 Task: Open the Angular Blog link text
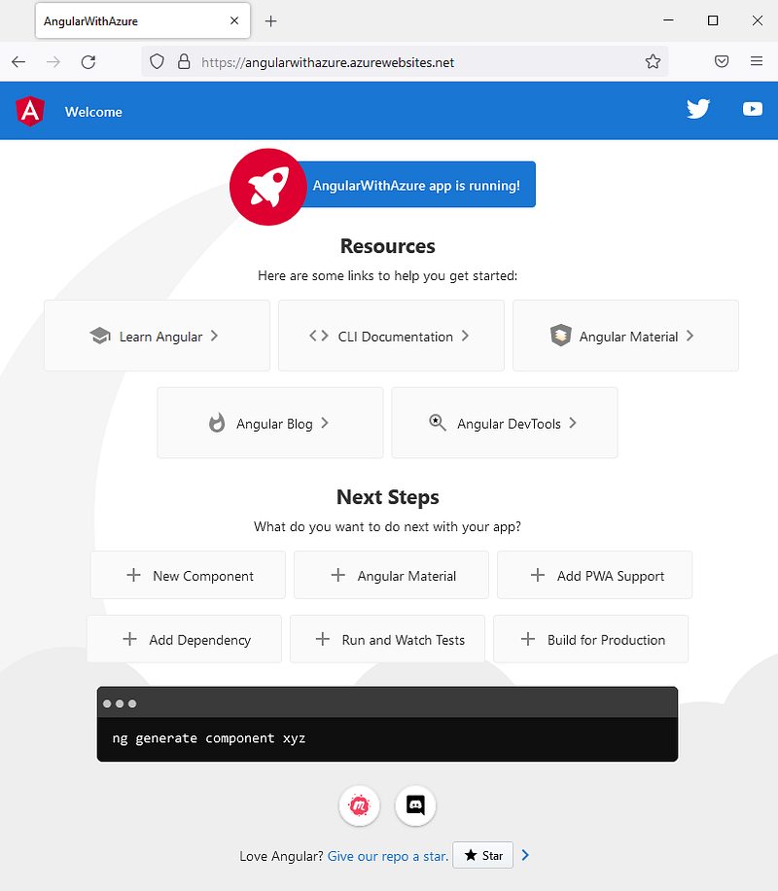point(274,424)
